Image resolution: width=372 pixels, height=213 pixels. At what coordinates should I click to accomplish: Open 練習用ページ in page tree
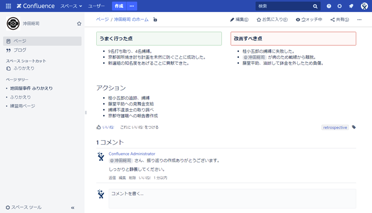pyautogui.click(x=22, y=106)
